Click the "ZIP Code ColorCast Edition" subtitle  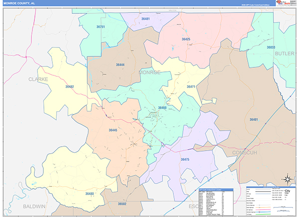pyautogui.click(x=256, y=5)
